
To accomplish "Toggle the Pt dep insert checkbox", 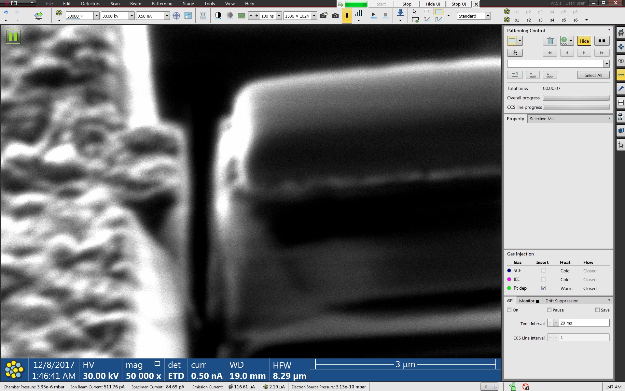I will [543, 288].
